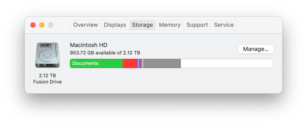307x126 pixels.
Task: Click the Macintosh HD volume name
Action: pos(88,45)
